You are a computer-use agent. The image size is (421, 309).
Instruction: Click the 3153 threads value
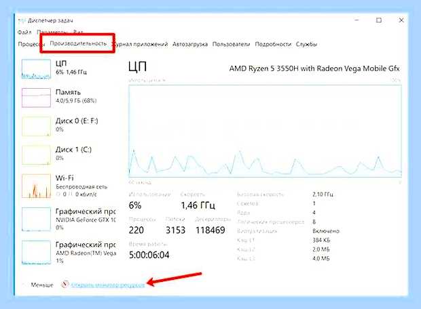[x=176, y=230]
